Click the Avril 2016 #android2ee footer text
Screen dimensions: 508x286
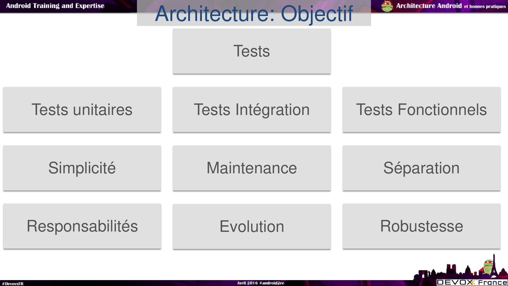[x=260, y=283]
